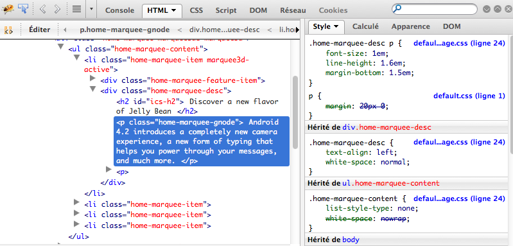Select highlighted p home-marquee-gnode node
This screenshot has width=513, height=246.
202,141
